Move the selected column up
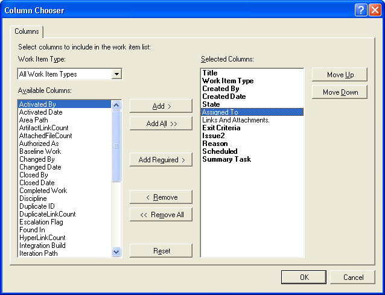This screenshot has height=295, width=385. tap(340, 75)
